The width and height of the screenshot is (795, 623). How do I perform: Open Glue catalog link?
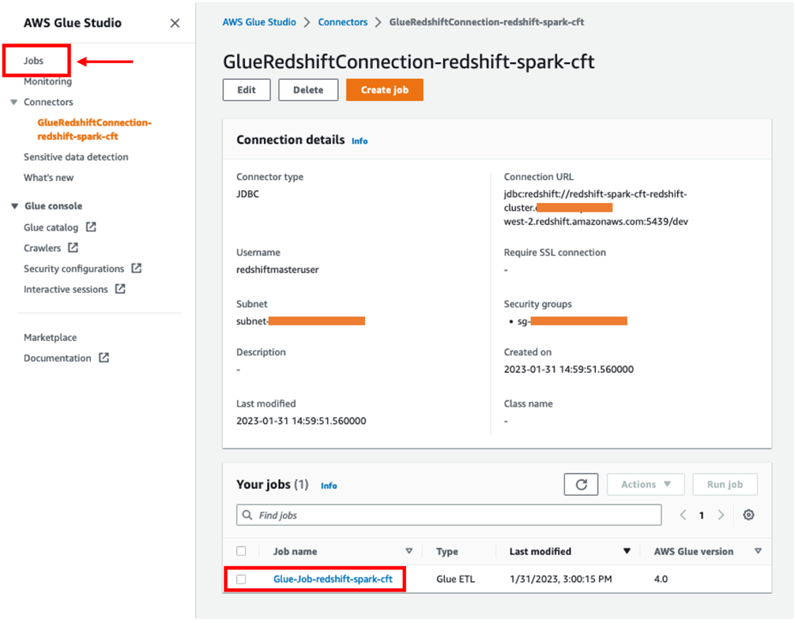tap(51, 227)
